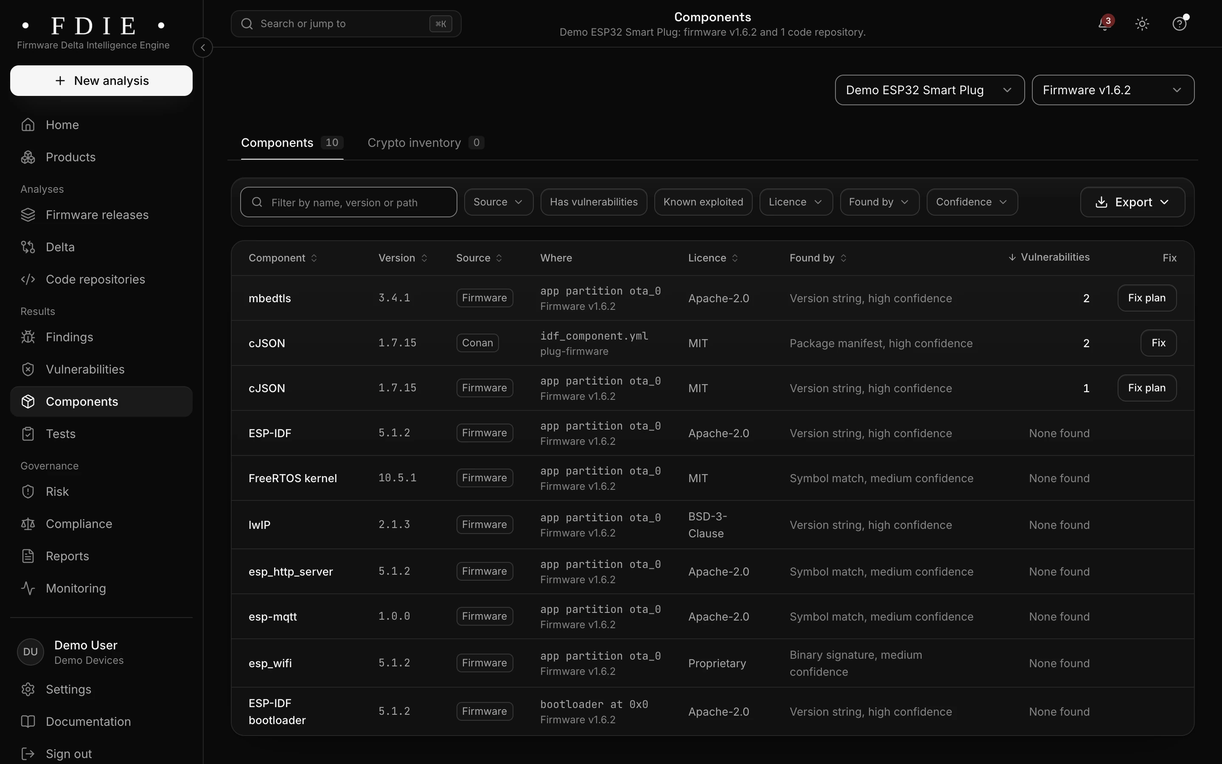Open the Compliance page
Image resolution: width=1222 pixels, height=764 pixels.
coord(101,524)
